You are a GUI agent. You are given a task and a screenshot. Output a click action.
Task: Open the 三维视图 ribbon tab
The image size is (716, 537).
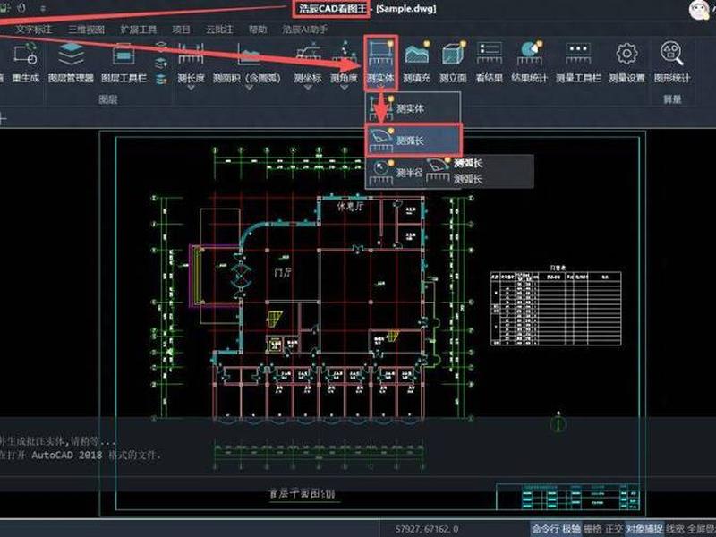[86, 30]
